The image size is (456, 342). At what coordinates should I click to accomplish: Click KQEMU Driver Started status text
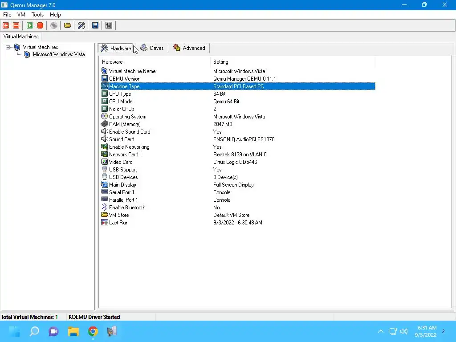pos(94,317)
